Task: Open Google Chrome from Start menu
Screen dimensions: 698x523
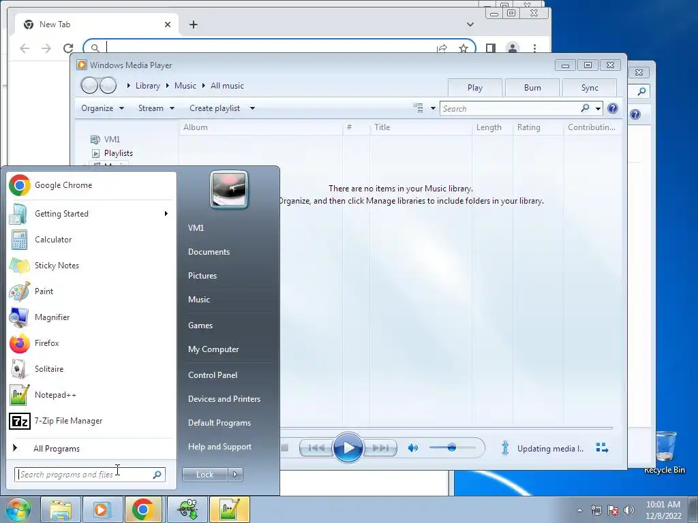Action: pos(91,185)
